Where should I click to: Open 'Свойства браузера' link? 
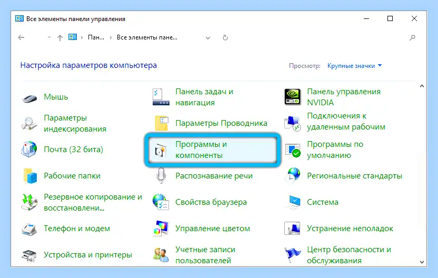(x=211, y=202)
